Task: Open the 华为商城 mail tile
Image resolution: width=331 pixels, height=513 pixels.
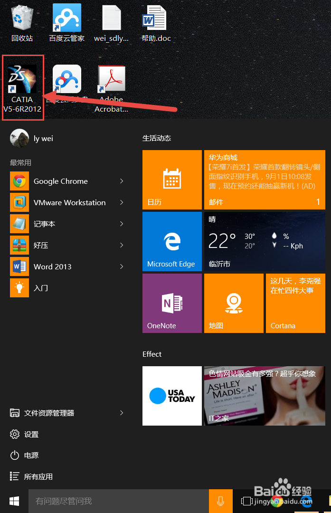Action: (265, 180)
